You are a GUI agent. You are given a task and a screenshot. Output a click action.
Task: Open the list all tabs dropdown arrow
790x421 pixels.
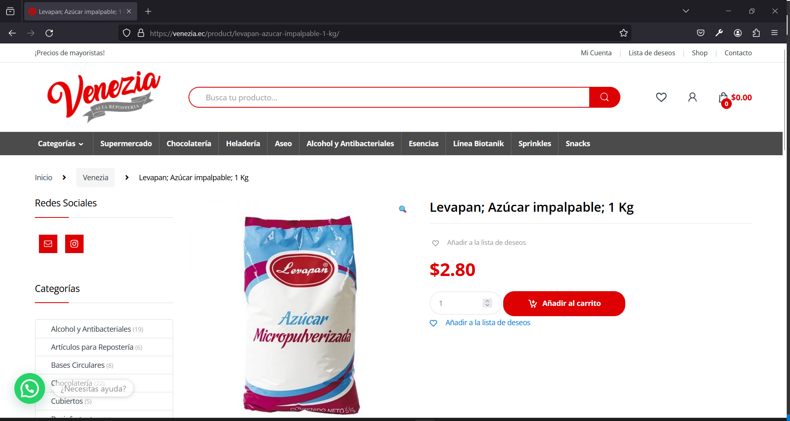pyautogui.click(x=686, y=11)
